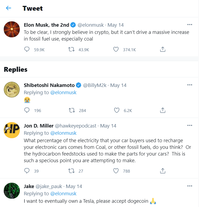The height and width of the screenshot is (207, 203).
Task: Open more options on the main tweet
Action: tap(190, 25)
